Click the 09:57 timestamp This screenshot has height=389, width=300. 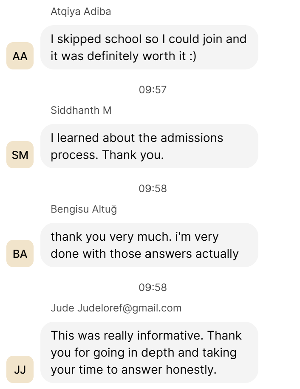point(153,90)
